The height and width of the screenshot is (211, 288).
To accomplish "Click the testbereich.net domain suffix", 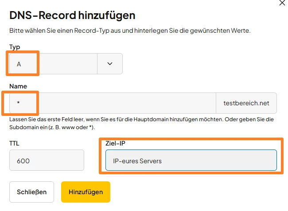I will tap(246, 103).
